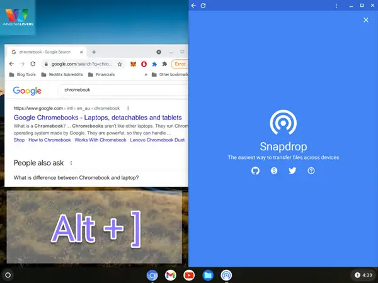Viewport: 378px width, 283px height.
Task: View site info via the lock icon
Action: [46, 64]
